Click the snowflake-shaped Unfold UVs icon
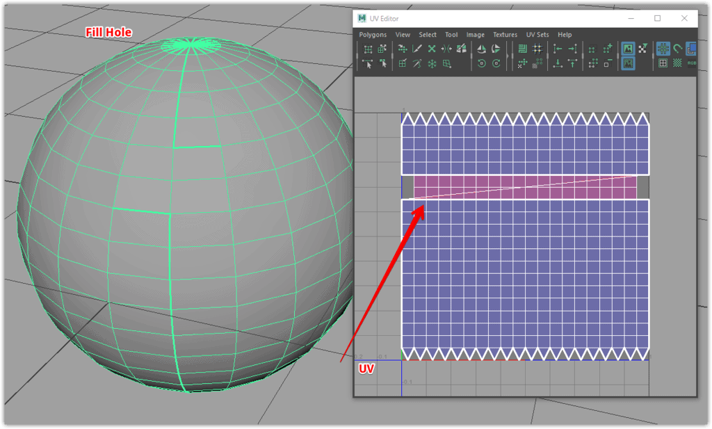Image resolution: width=712 pixels, height=429 pixels. (432, 63)
